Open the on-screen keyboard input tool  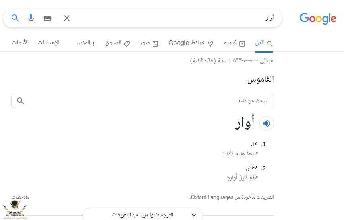click(x=47, y=18)
